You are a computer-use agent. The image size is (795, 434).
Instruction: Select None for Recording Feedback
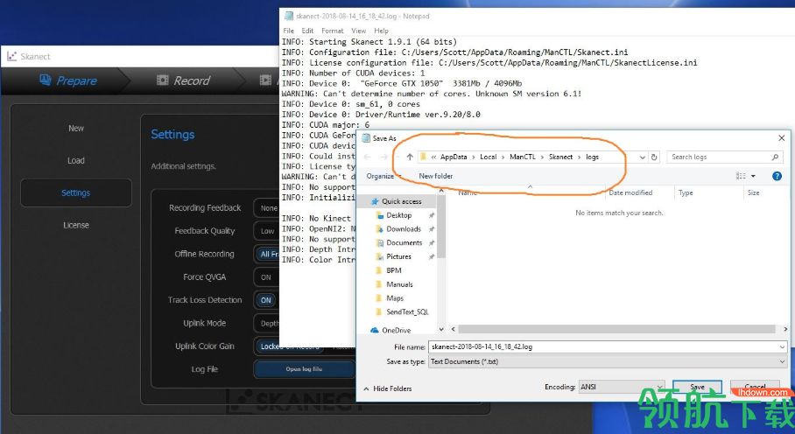[268, 208]
